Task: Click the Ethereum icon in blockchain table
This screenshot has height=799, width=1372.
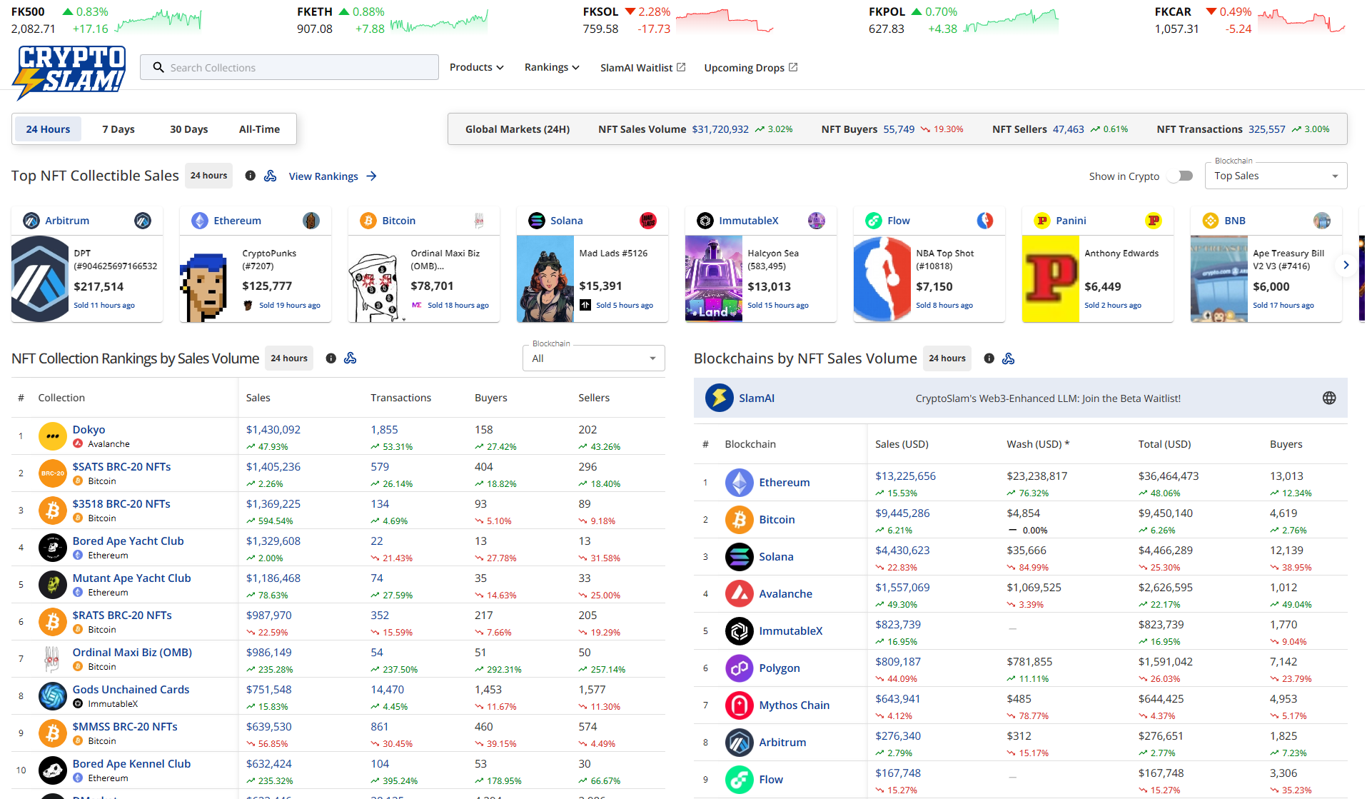Action: tap(740, 483)
